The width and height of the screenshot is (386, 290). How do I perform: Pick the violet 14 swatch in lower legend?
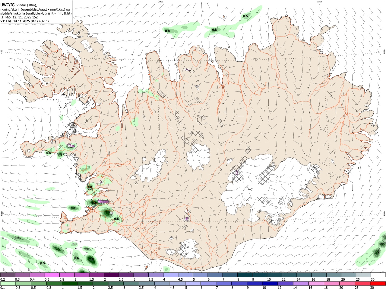[301, 284]
